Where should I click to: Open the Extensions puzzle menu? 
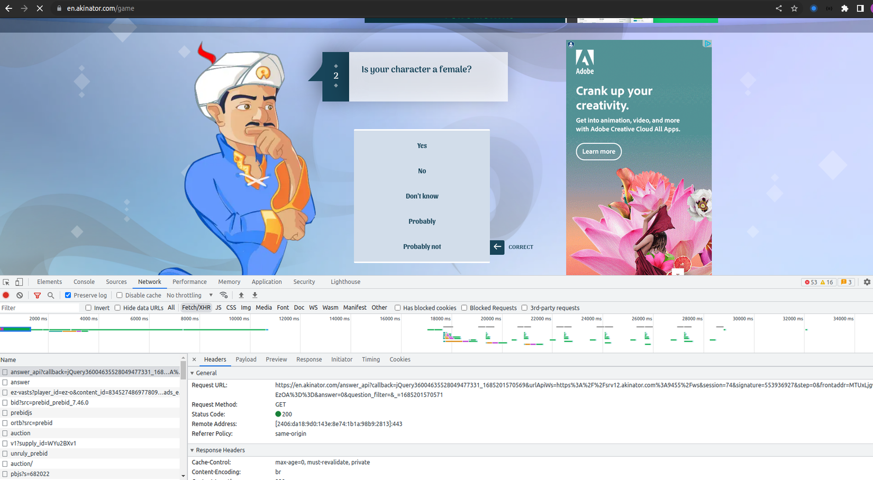tap(844, 8)
